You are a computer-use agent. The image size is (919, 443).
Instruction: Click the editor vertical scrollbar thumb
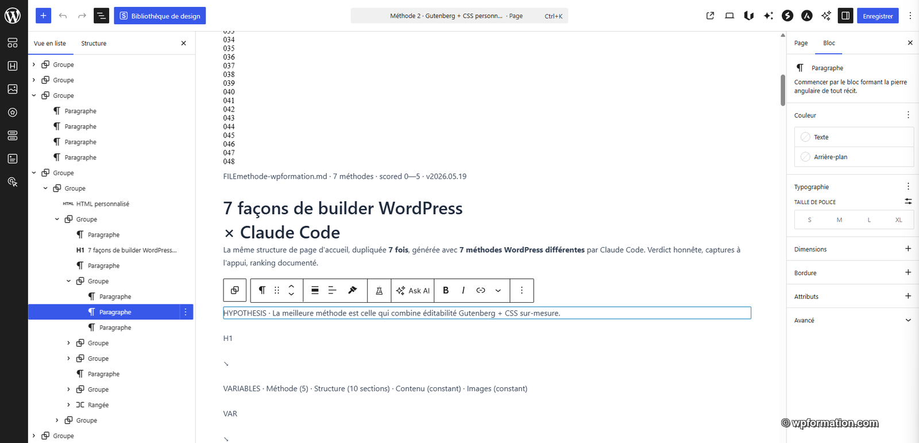click(x=782, y=90)
